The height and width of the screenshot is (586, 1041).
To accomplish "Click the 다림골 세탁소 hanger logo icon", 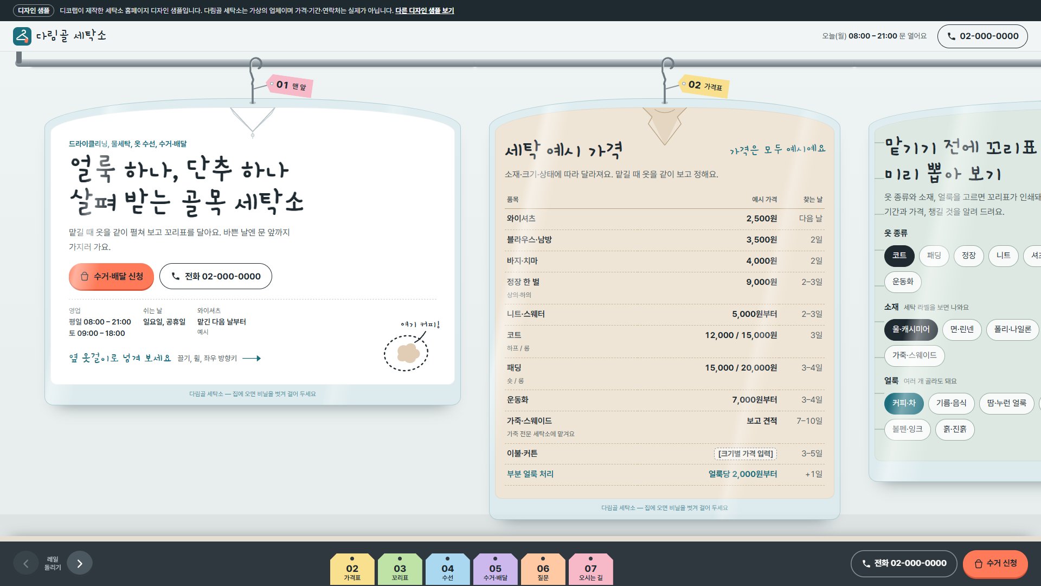I will pyautogui.click(x=22, y=36).
